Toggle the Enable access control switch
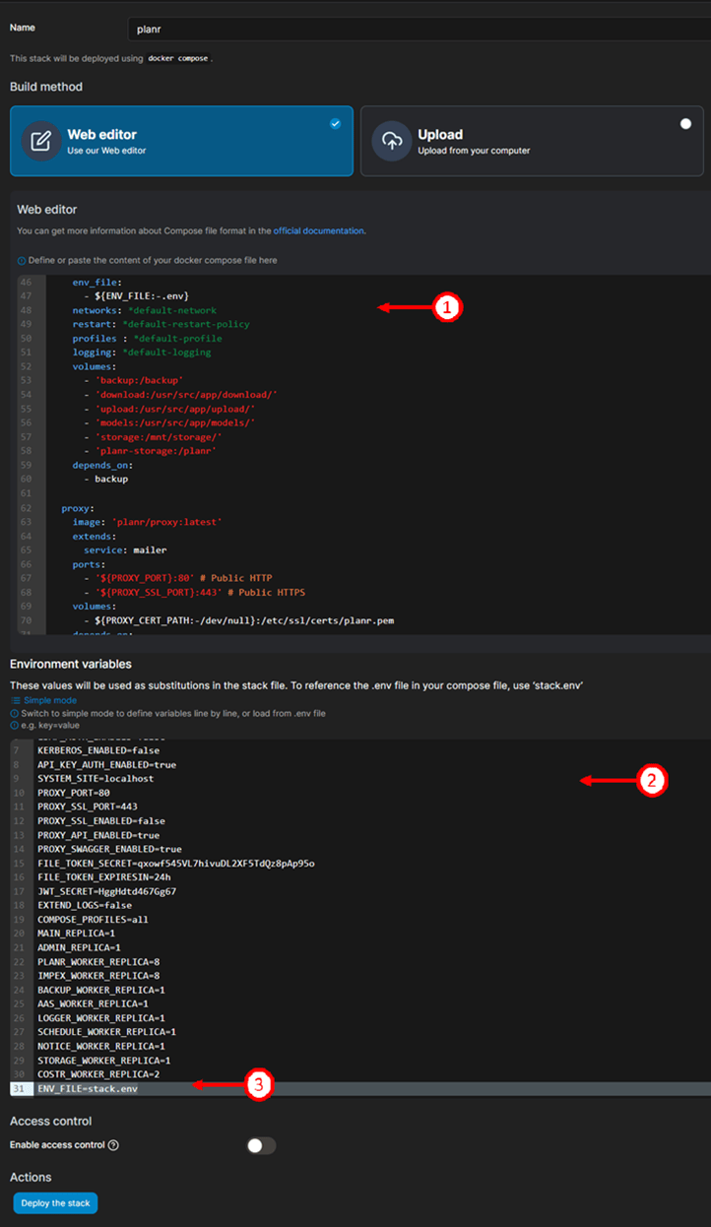The width and height of the screenshot is (711, 1227). 261,1145
